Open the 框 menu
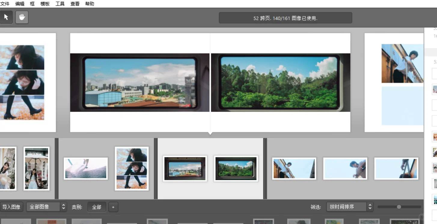 [x=32, y=4]
